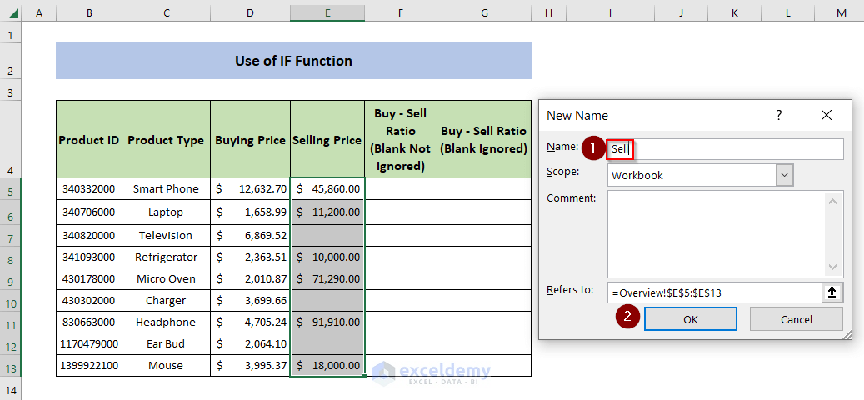Click the help question mark in New Name dialog
864x400 pixels.
point(778,115)
